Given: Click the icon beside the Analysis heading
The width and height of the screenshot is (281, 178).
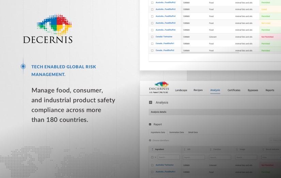Looking at the screenshot, I should [x=151, y=102].
